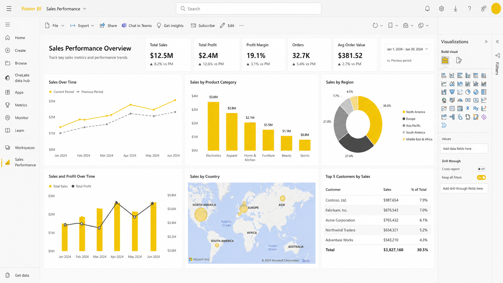Open the help question mark
Image resolution: width=503 pixels, height=283 pixels.
coord(469,9)
